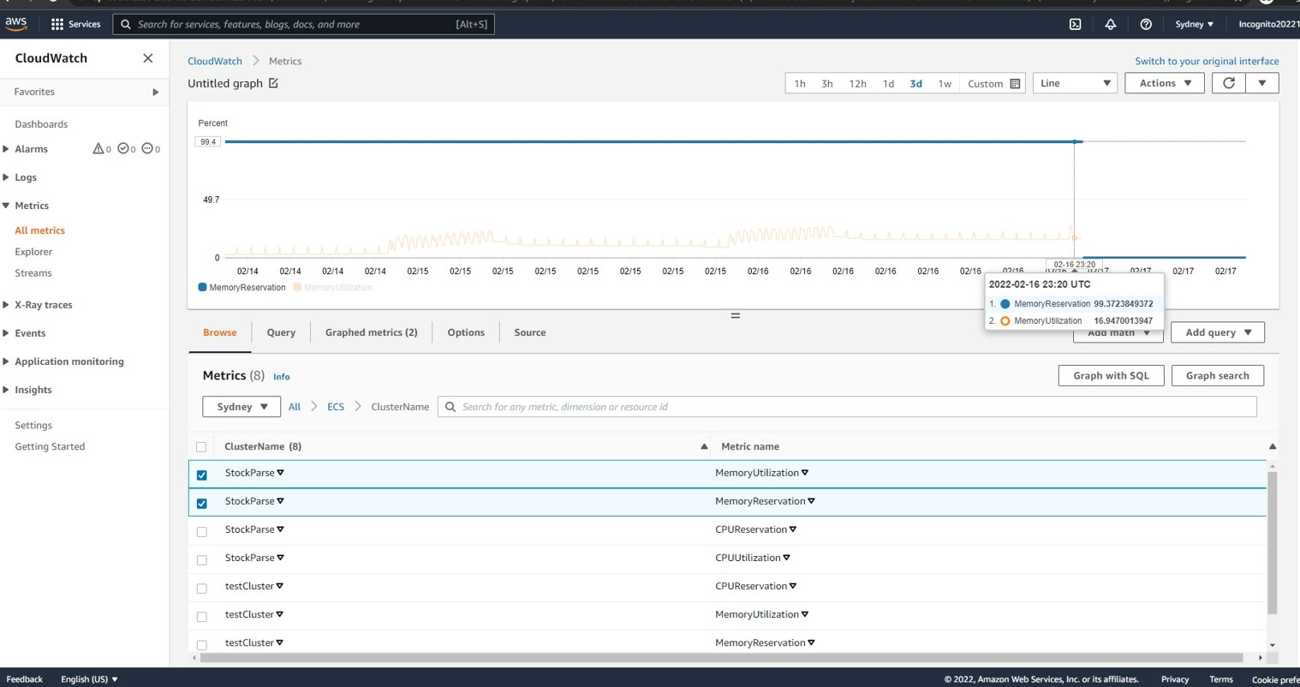This screenshot has height=687, width=1300.
Task: Switch to the Options tab
Action: 466,332
